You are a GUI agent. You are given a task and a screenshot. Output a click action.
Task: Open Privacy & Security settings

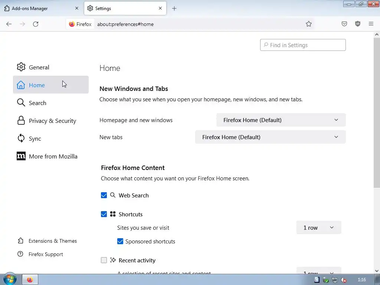(x=50, y=121)
